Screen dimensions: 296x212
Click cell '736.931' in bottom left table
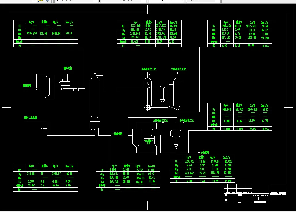pos(31,174)
